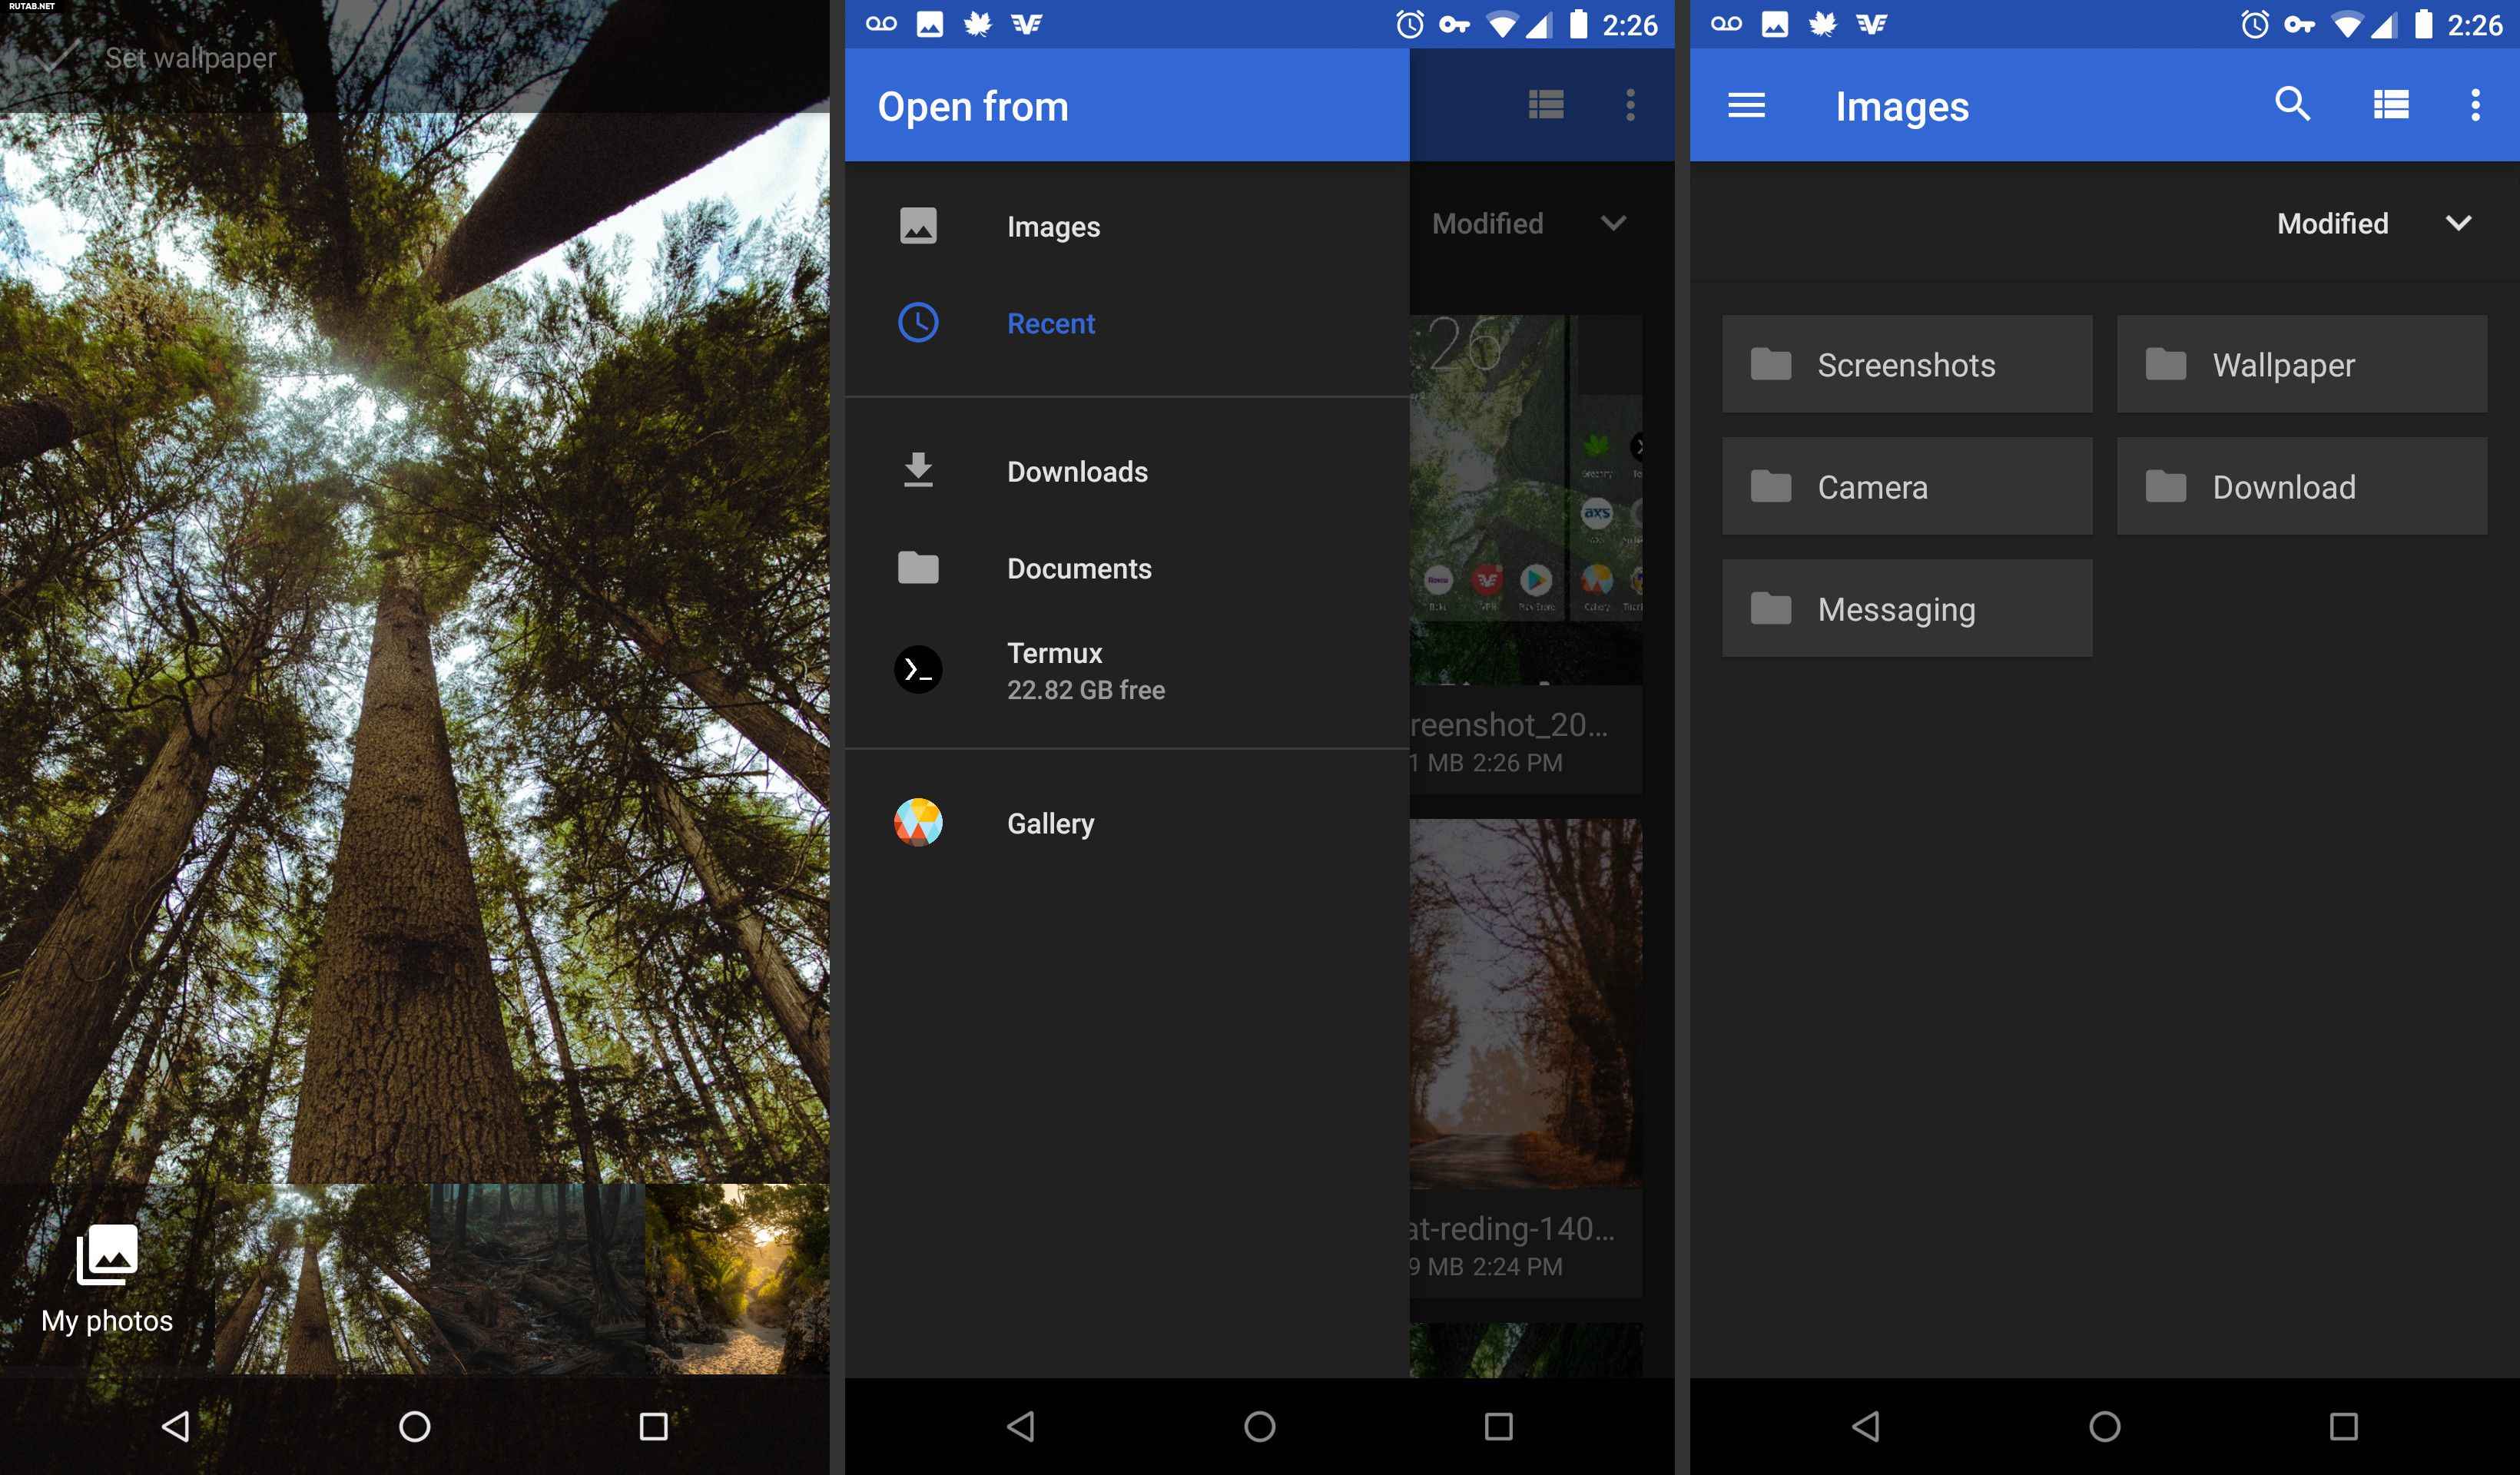Expand the Modified sort dropdown in Images
Screen dimensions: 2520x1475
pyautogui.click(x=2459, y=223)
